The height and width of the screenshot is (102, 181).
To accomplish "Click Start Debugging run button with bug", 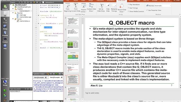I will (5, 95).
